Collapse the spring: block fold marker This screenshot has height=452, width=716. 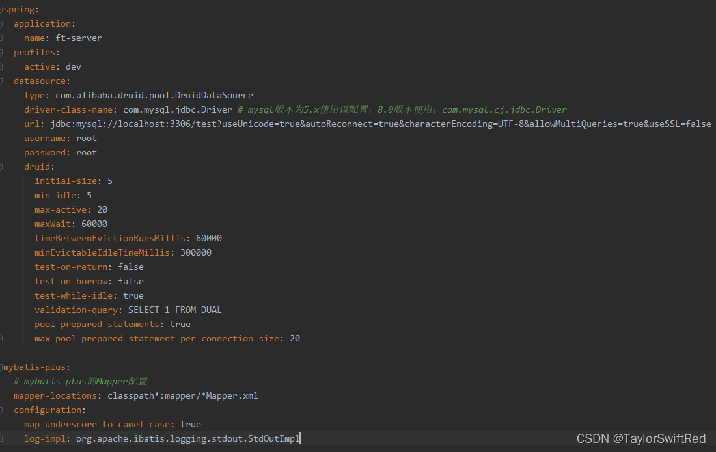tap(1, 10)
